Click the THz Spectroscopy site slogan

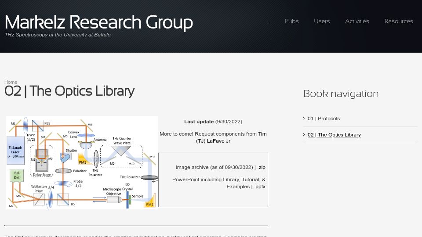tap(58, 35)
